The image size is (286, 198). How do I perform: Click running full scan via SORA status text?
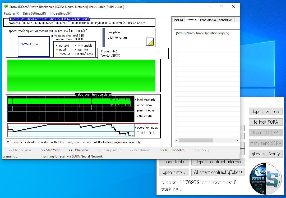pos(73,156)
